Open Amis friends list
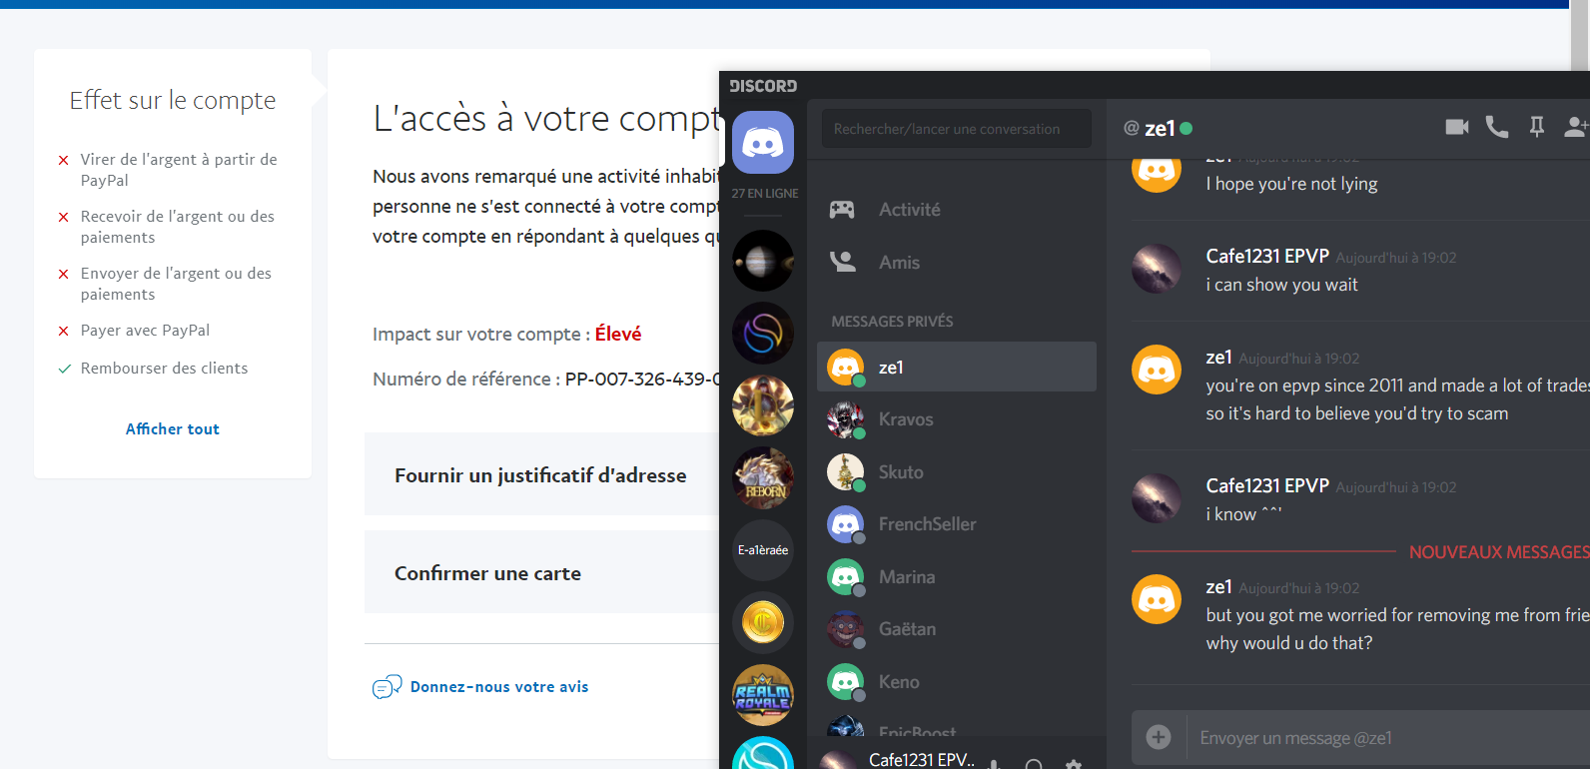This screenshot has height=769, width=1590. pos(957,262)
